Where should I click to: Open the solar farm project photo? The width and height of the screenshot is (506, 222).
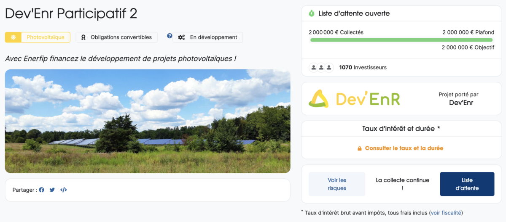[148, 121]
